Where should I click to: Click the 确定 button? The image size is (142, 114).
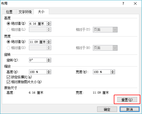(107, 109)
